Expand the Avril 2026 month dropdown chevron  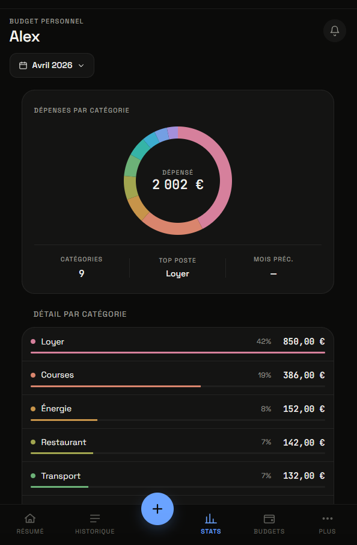click(81, 66)
